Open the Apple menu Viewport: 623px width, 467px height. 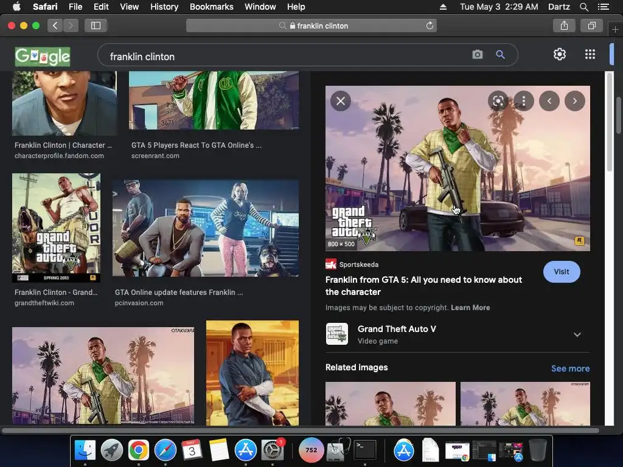(16, 7)
